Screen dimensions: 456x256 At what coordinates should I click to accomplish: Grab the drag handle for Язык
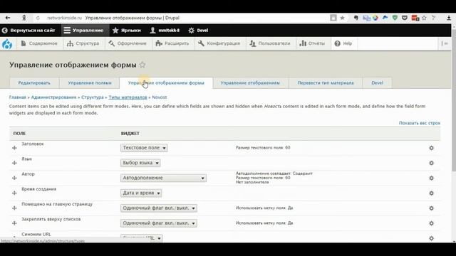[x=14, y=163]
